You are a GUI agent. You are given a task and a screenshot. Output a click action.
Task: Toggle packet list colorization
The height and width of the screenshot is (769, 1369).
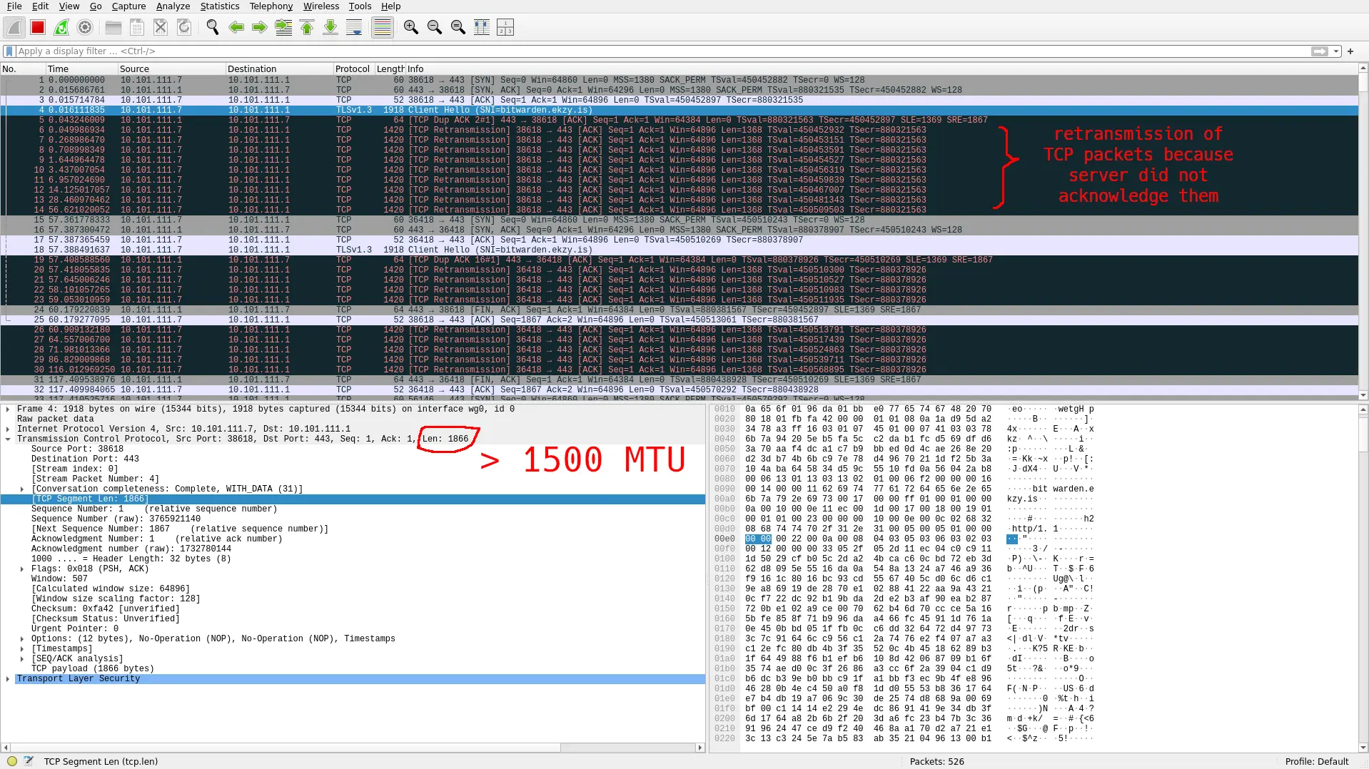tap(383, 28)
